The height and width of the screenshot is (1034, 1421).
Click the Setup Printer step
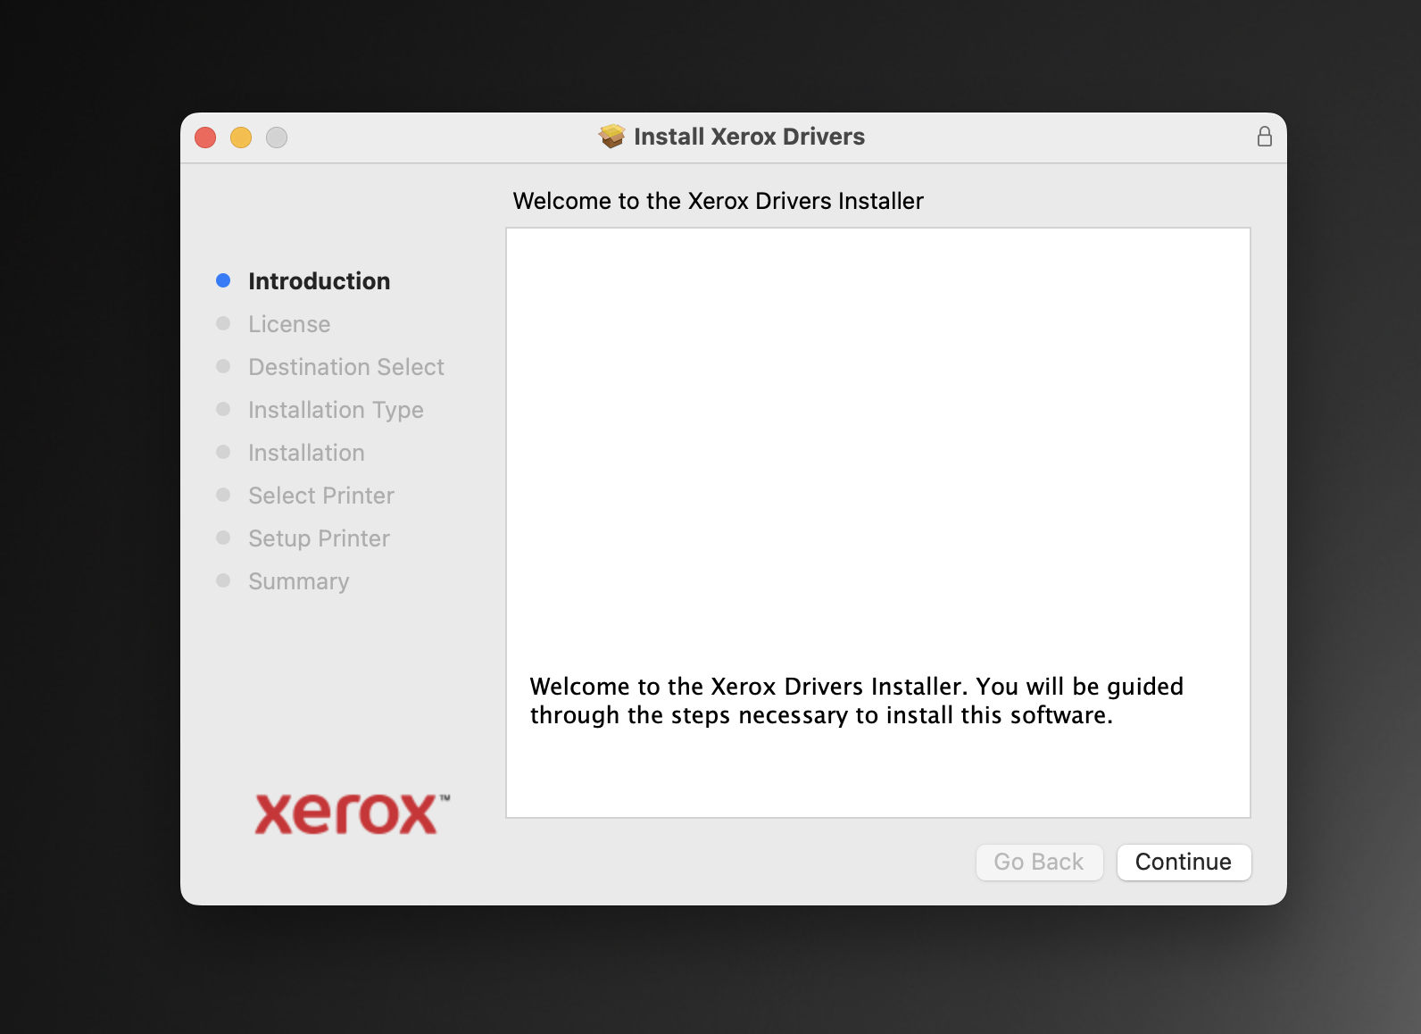click(319, 538)
